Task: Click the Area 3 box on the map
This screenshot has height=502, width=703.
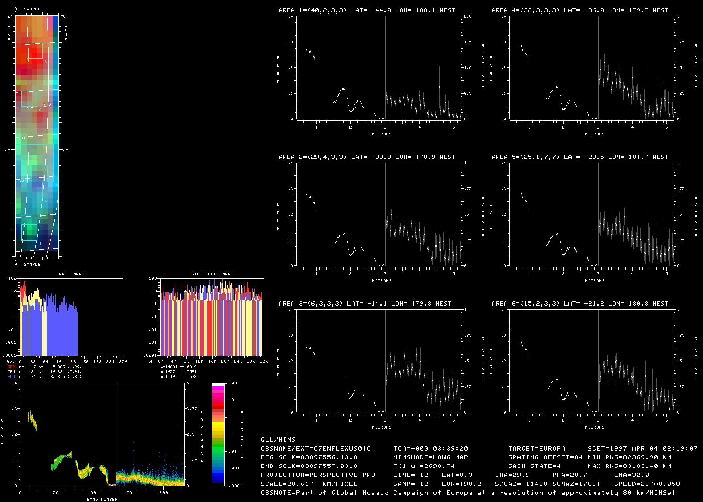Action: (x=35, y=51)
